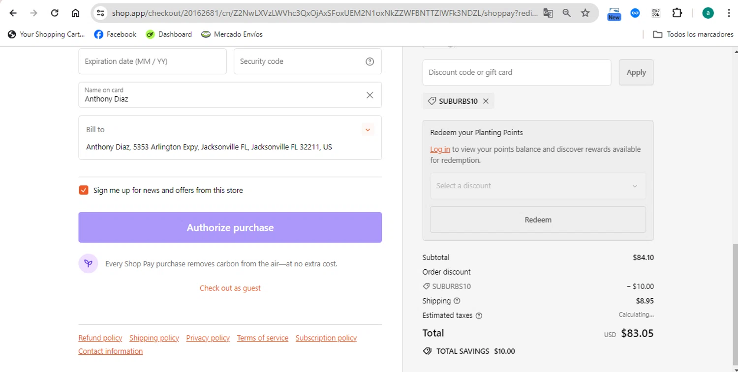Viewport: 738px width, 372px height.
Task: Uncheck Sign me up for news and offers
Action: coord(84,190)
